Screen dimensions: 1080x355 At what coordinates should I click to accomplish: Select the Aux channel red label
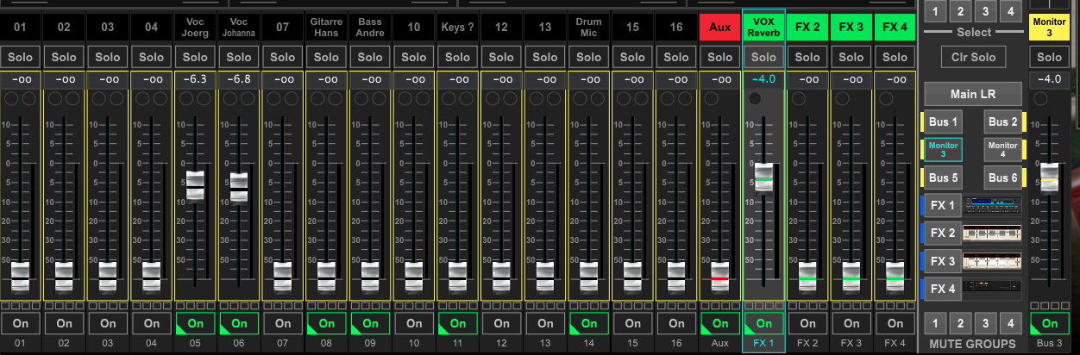point(719,27)
